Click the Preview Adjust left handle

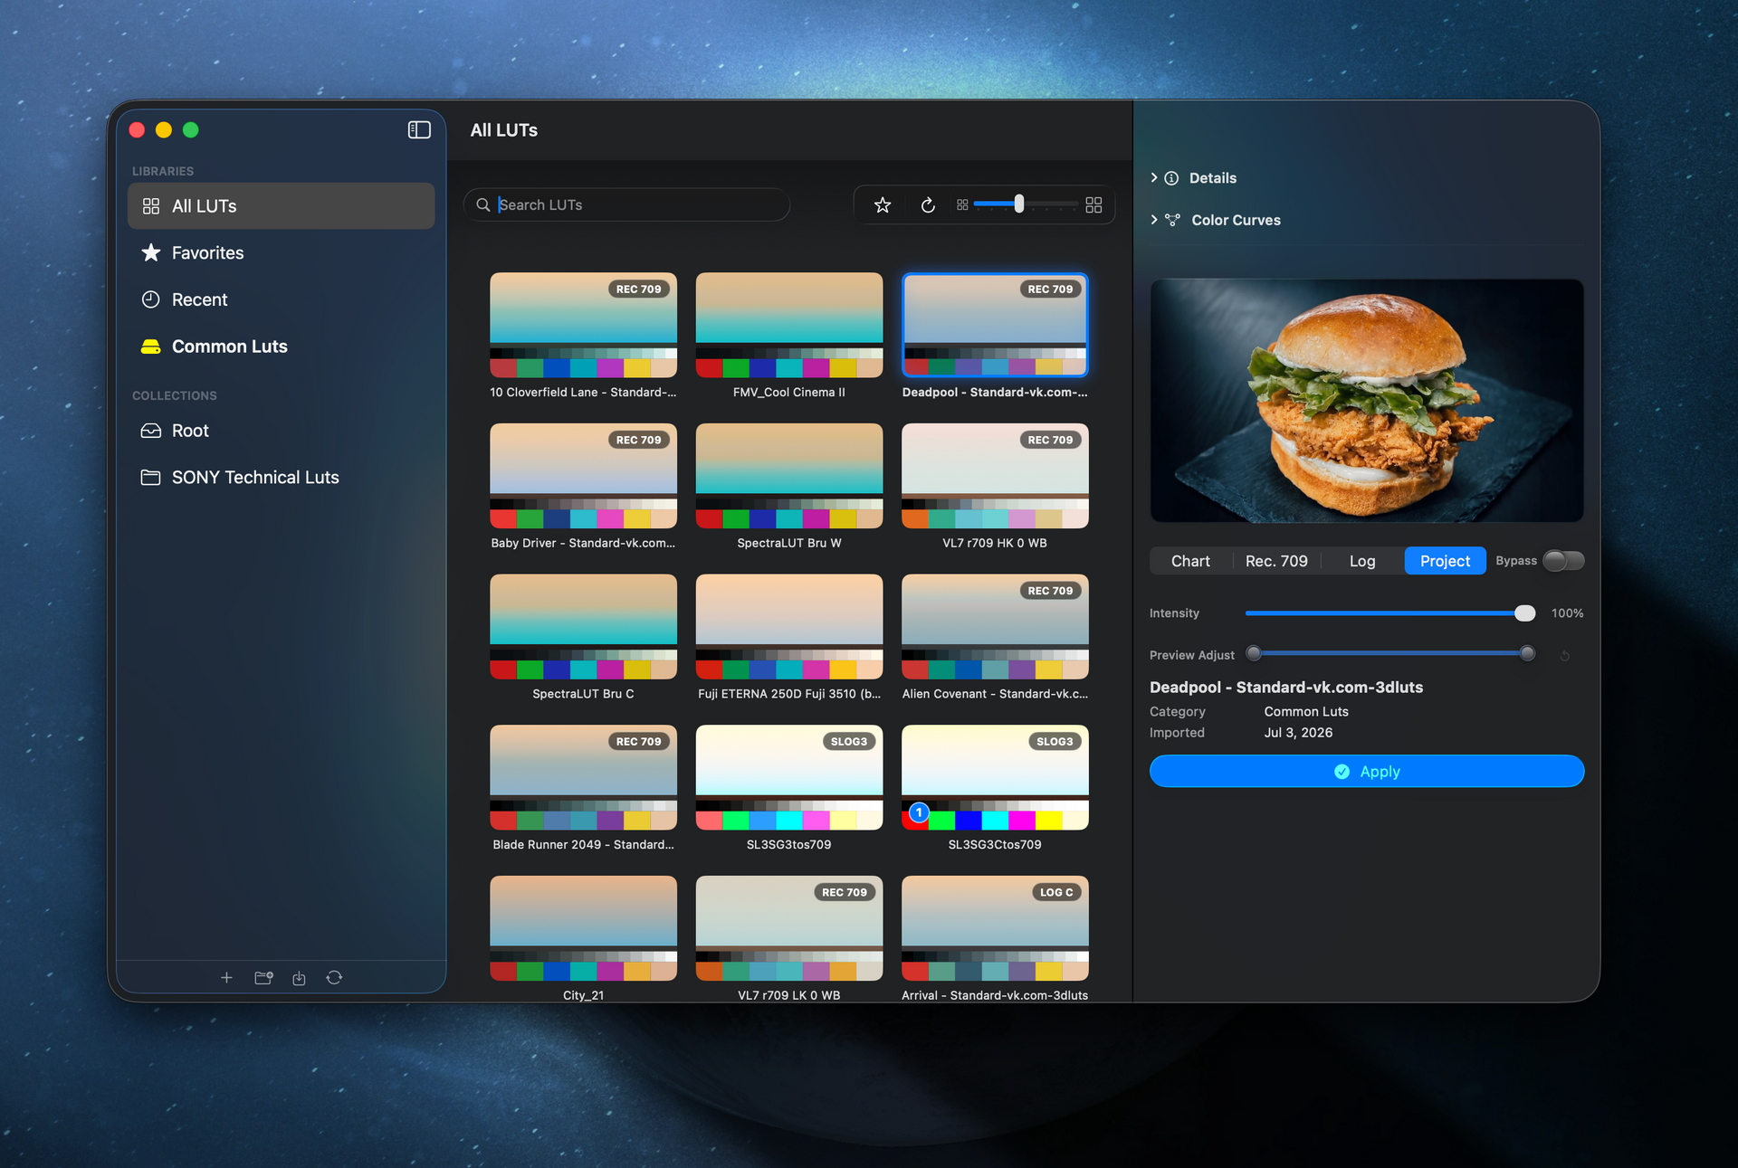(1254, 653)
